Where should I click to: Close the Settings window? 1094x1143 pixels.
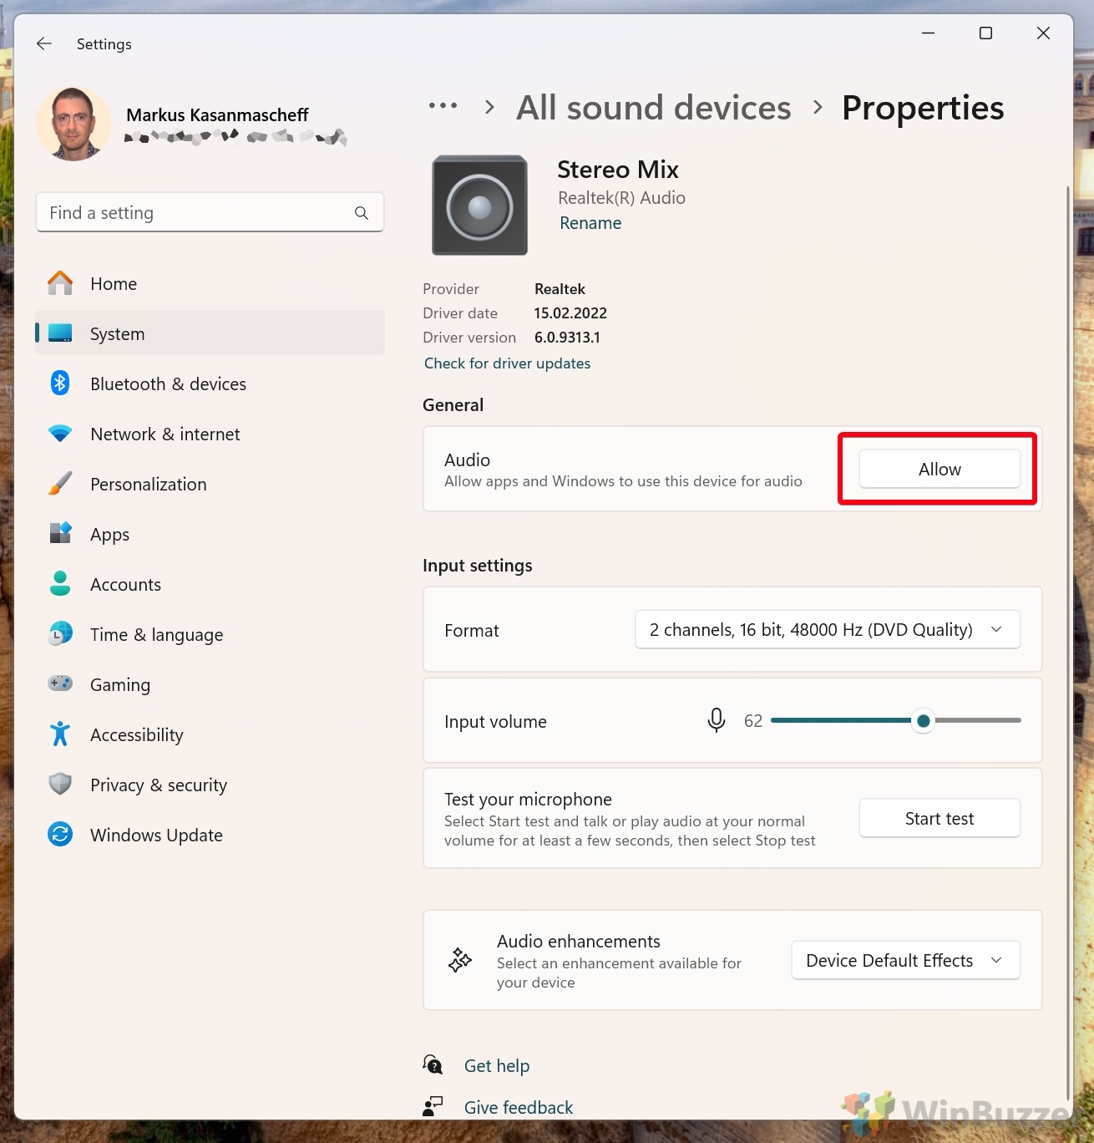1043,33
